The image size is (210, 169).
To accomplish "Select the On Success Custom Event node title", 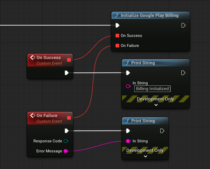I will tap(49, 57).
